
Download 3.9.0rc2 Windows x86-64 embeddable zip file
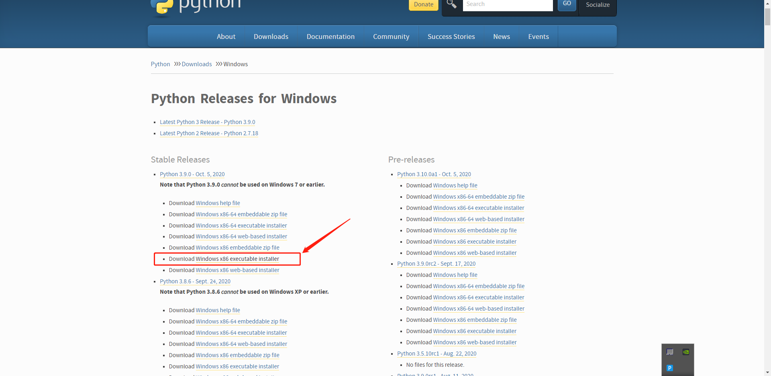coord(479,286)
